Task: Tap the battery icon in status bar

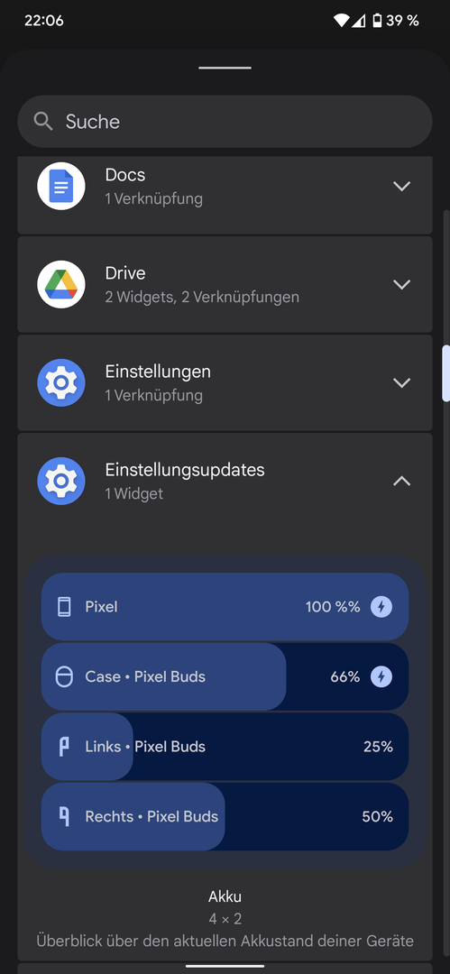Action: pos(377,21)
